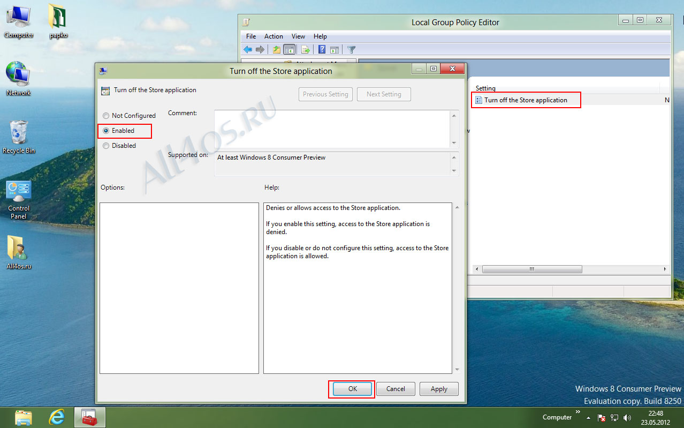Click the Up one level folder icon
The height and width of the screenshot is (428, 684).
(x=276, y=50)
